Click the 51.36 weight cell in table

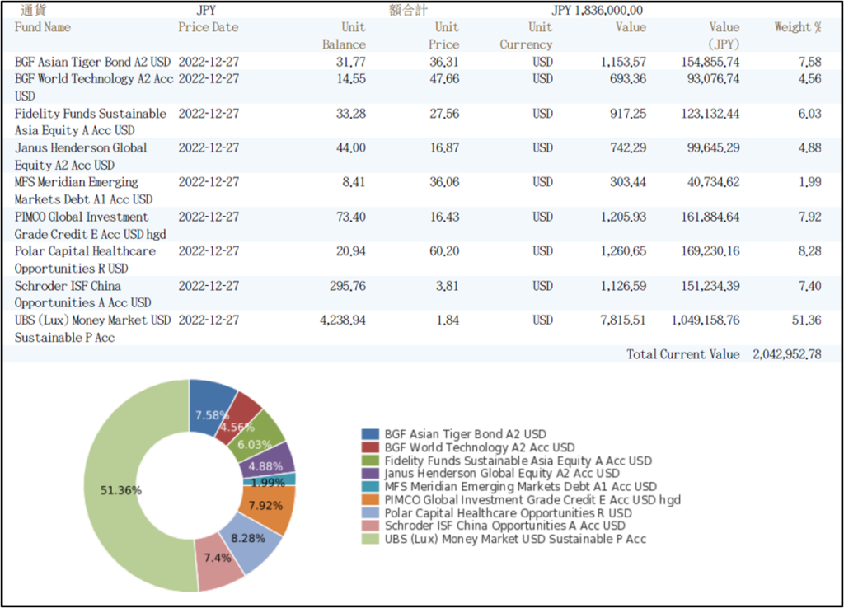806,320
